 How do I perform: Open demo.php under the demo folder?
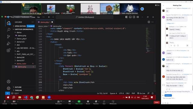tap(22, 36)
